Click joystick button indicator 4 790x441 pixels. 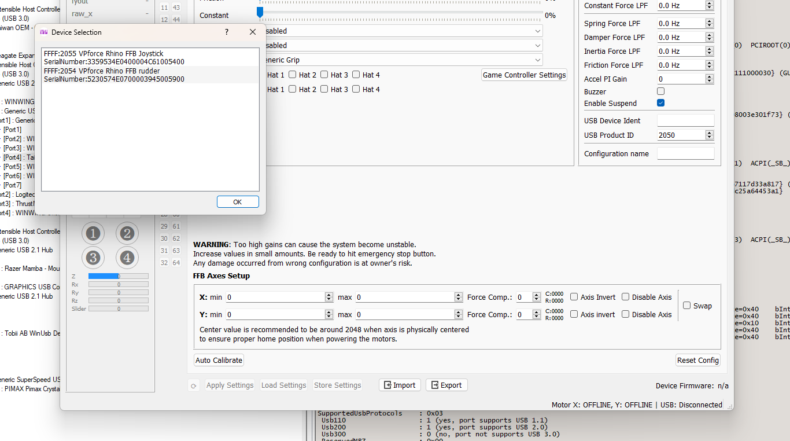tap(127, 258)
